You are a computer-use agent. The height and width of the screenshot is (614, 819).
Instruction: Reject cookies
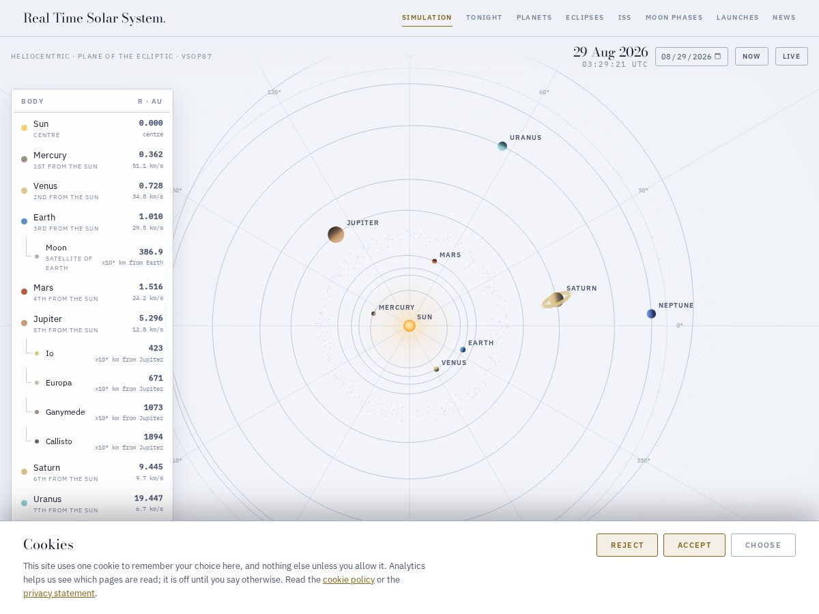point(627,545)
